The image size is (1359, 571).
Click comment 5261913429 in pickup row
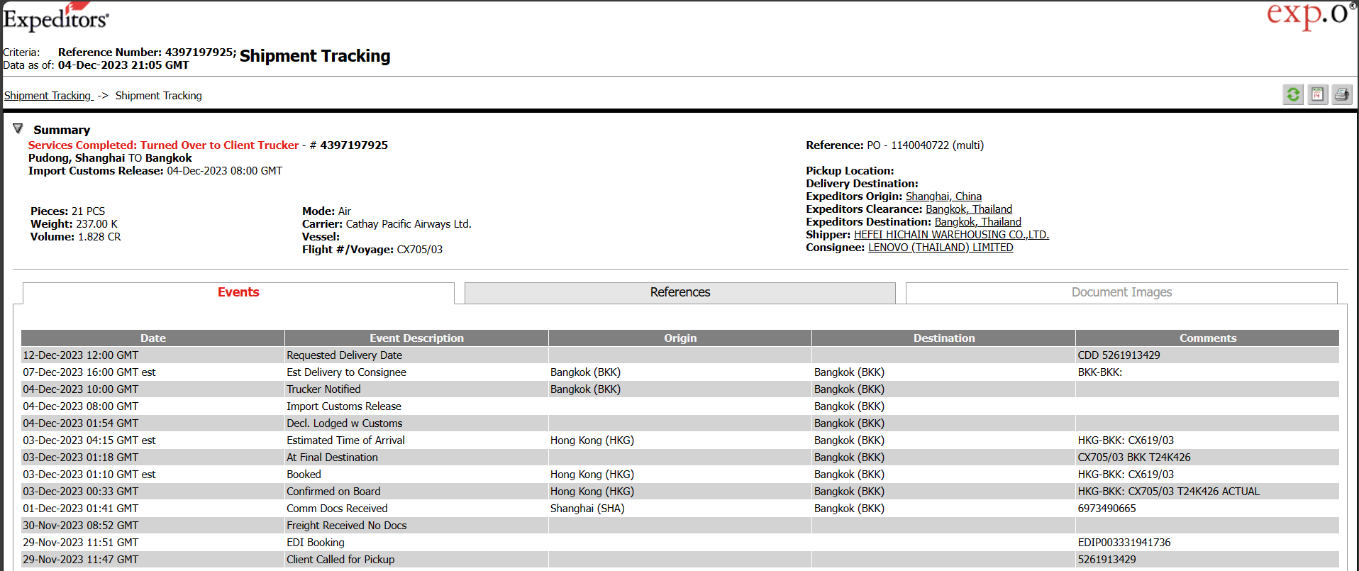1106,560
